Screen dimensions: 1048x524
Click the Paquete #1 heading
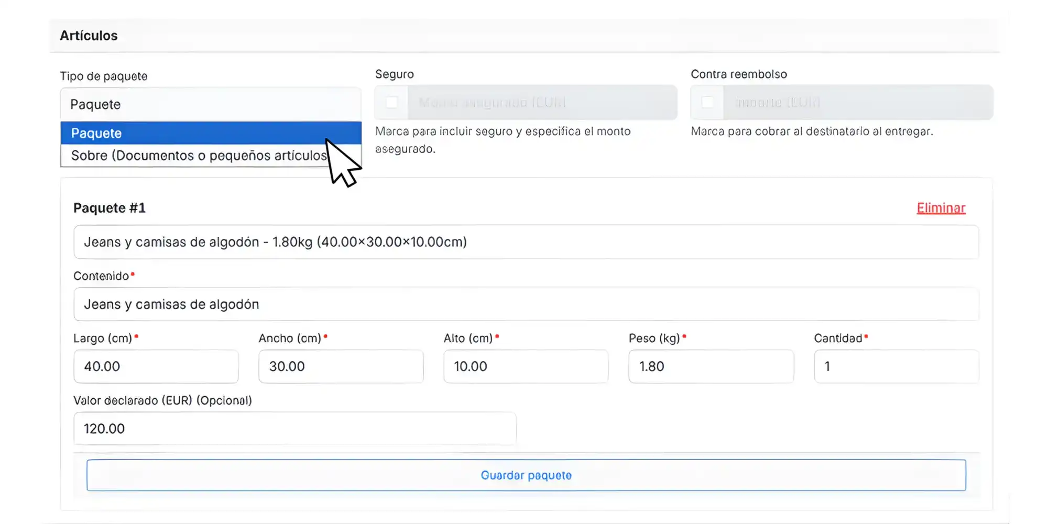point(110,208)
